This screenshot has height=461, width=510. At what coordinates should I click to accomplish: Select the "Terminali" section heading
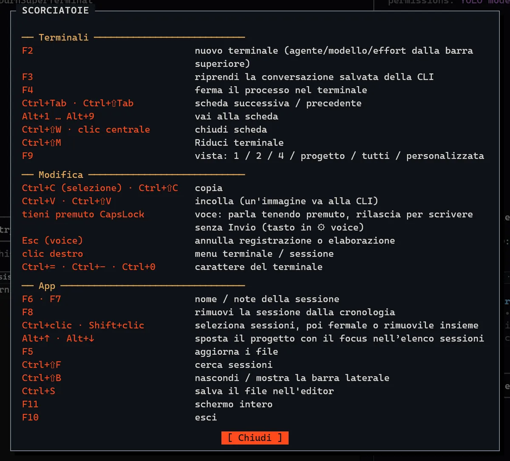click(64, 37)
